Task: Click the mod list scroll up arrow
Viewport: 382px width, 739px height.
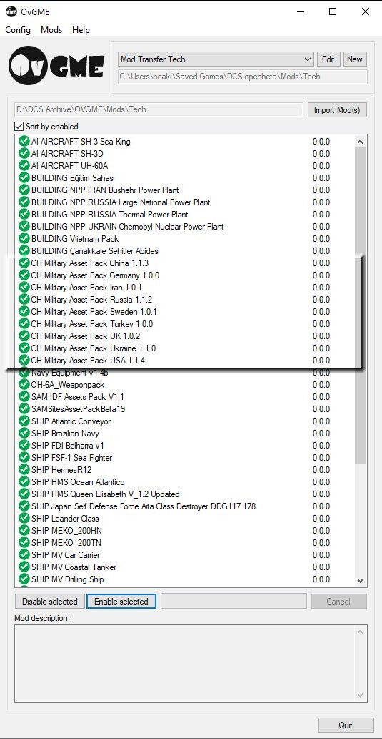Action: tap(361, 142)
